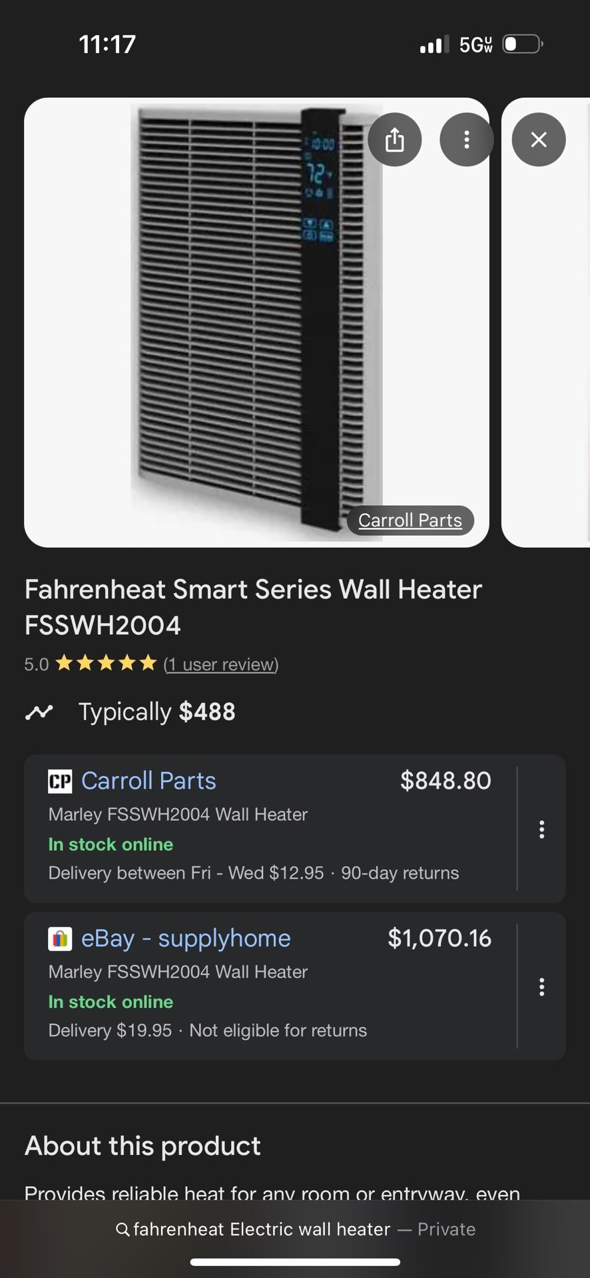This screenshot has height=1278, width=590.
Task: Tap the Carroll Parts CP logo
Action: (60, 781)
